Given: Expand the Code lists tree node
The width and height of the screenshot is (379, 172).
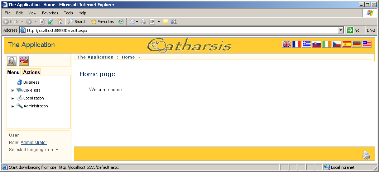Looking at the screenshot, I should tap(13, 90).
